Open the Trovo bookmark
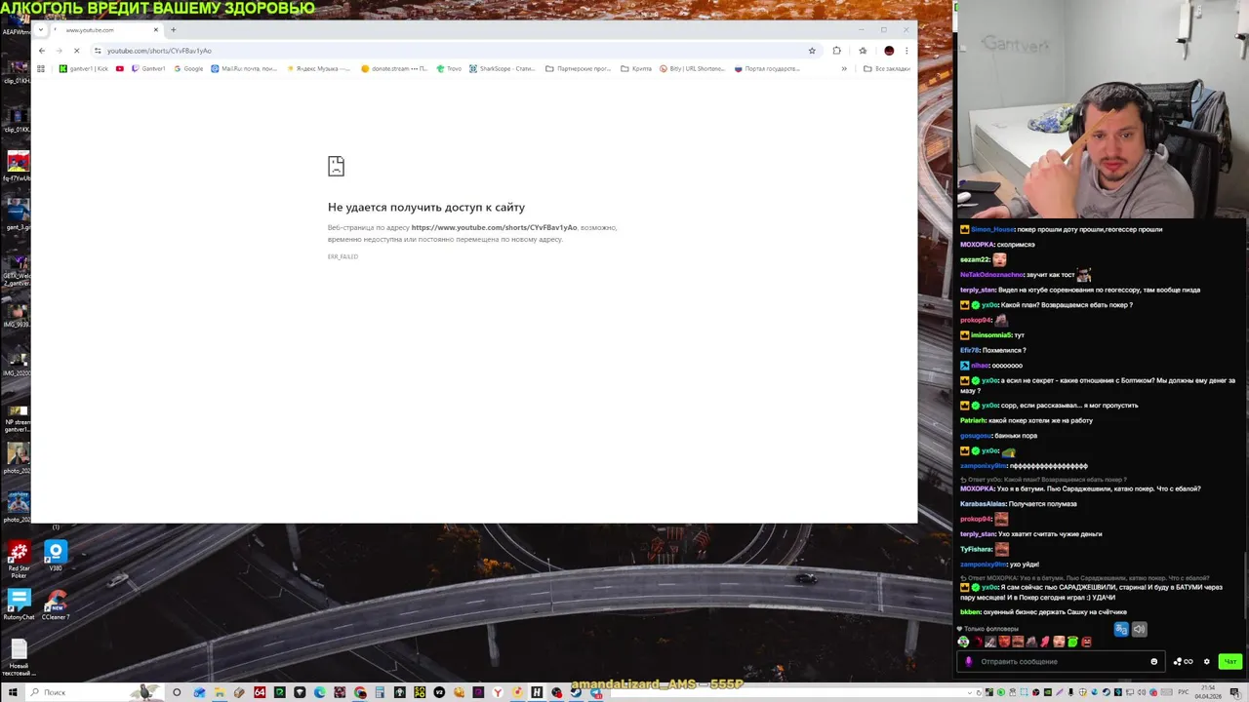The width and height of the screenshot is (1249, 702). (450, 68)
